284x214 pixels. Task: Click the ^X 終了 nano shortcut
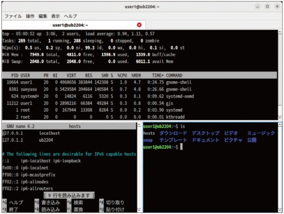click(10, 209)
